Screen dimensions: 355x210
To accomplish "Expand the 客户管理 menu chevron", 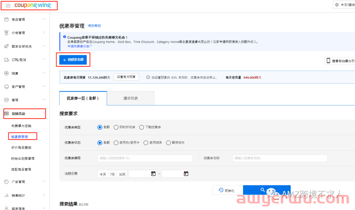I will coord(44,86).
